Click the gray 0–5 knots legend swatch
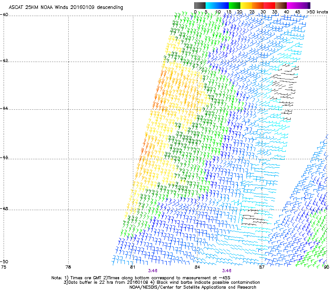This screenshot has width=330, height=290. point(200,5)
